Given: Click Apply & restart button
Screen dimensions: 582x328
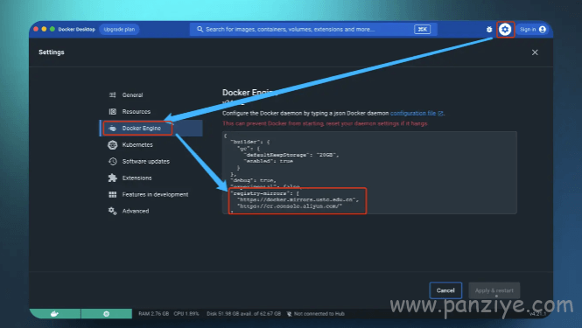Looking at the screenshot, I should click(x=494, y=290).
